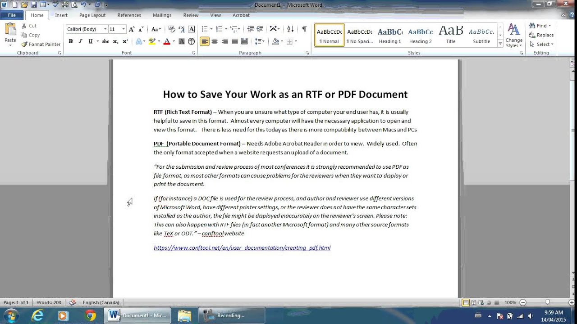Screen dimensions: 577x324
Task: Activate the Format Painter
Action: (x=41, y=44)
